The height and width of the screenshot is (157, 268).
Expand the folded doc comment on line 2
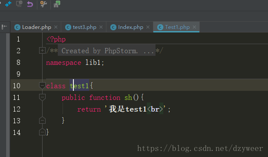click(x=42, y=51)
